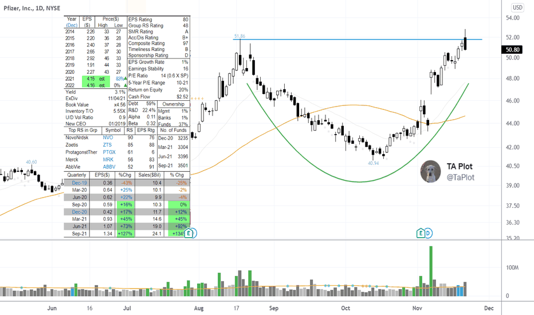534x315 pixels.
Task: Click the Quarterly column header
Action: point(77,175)
